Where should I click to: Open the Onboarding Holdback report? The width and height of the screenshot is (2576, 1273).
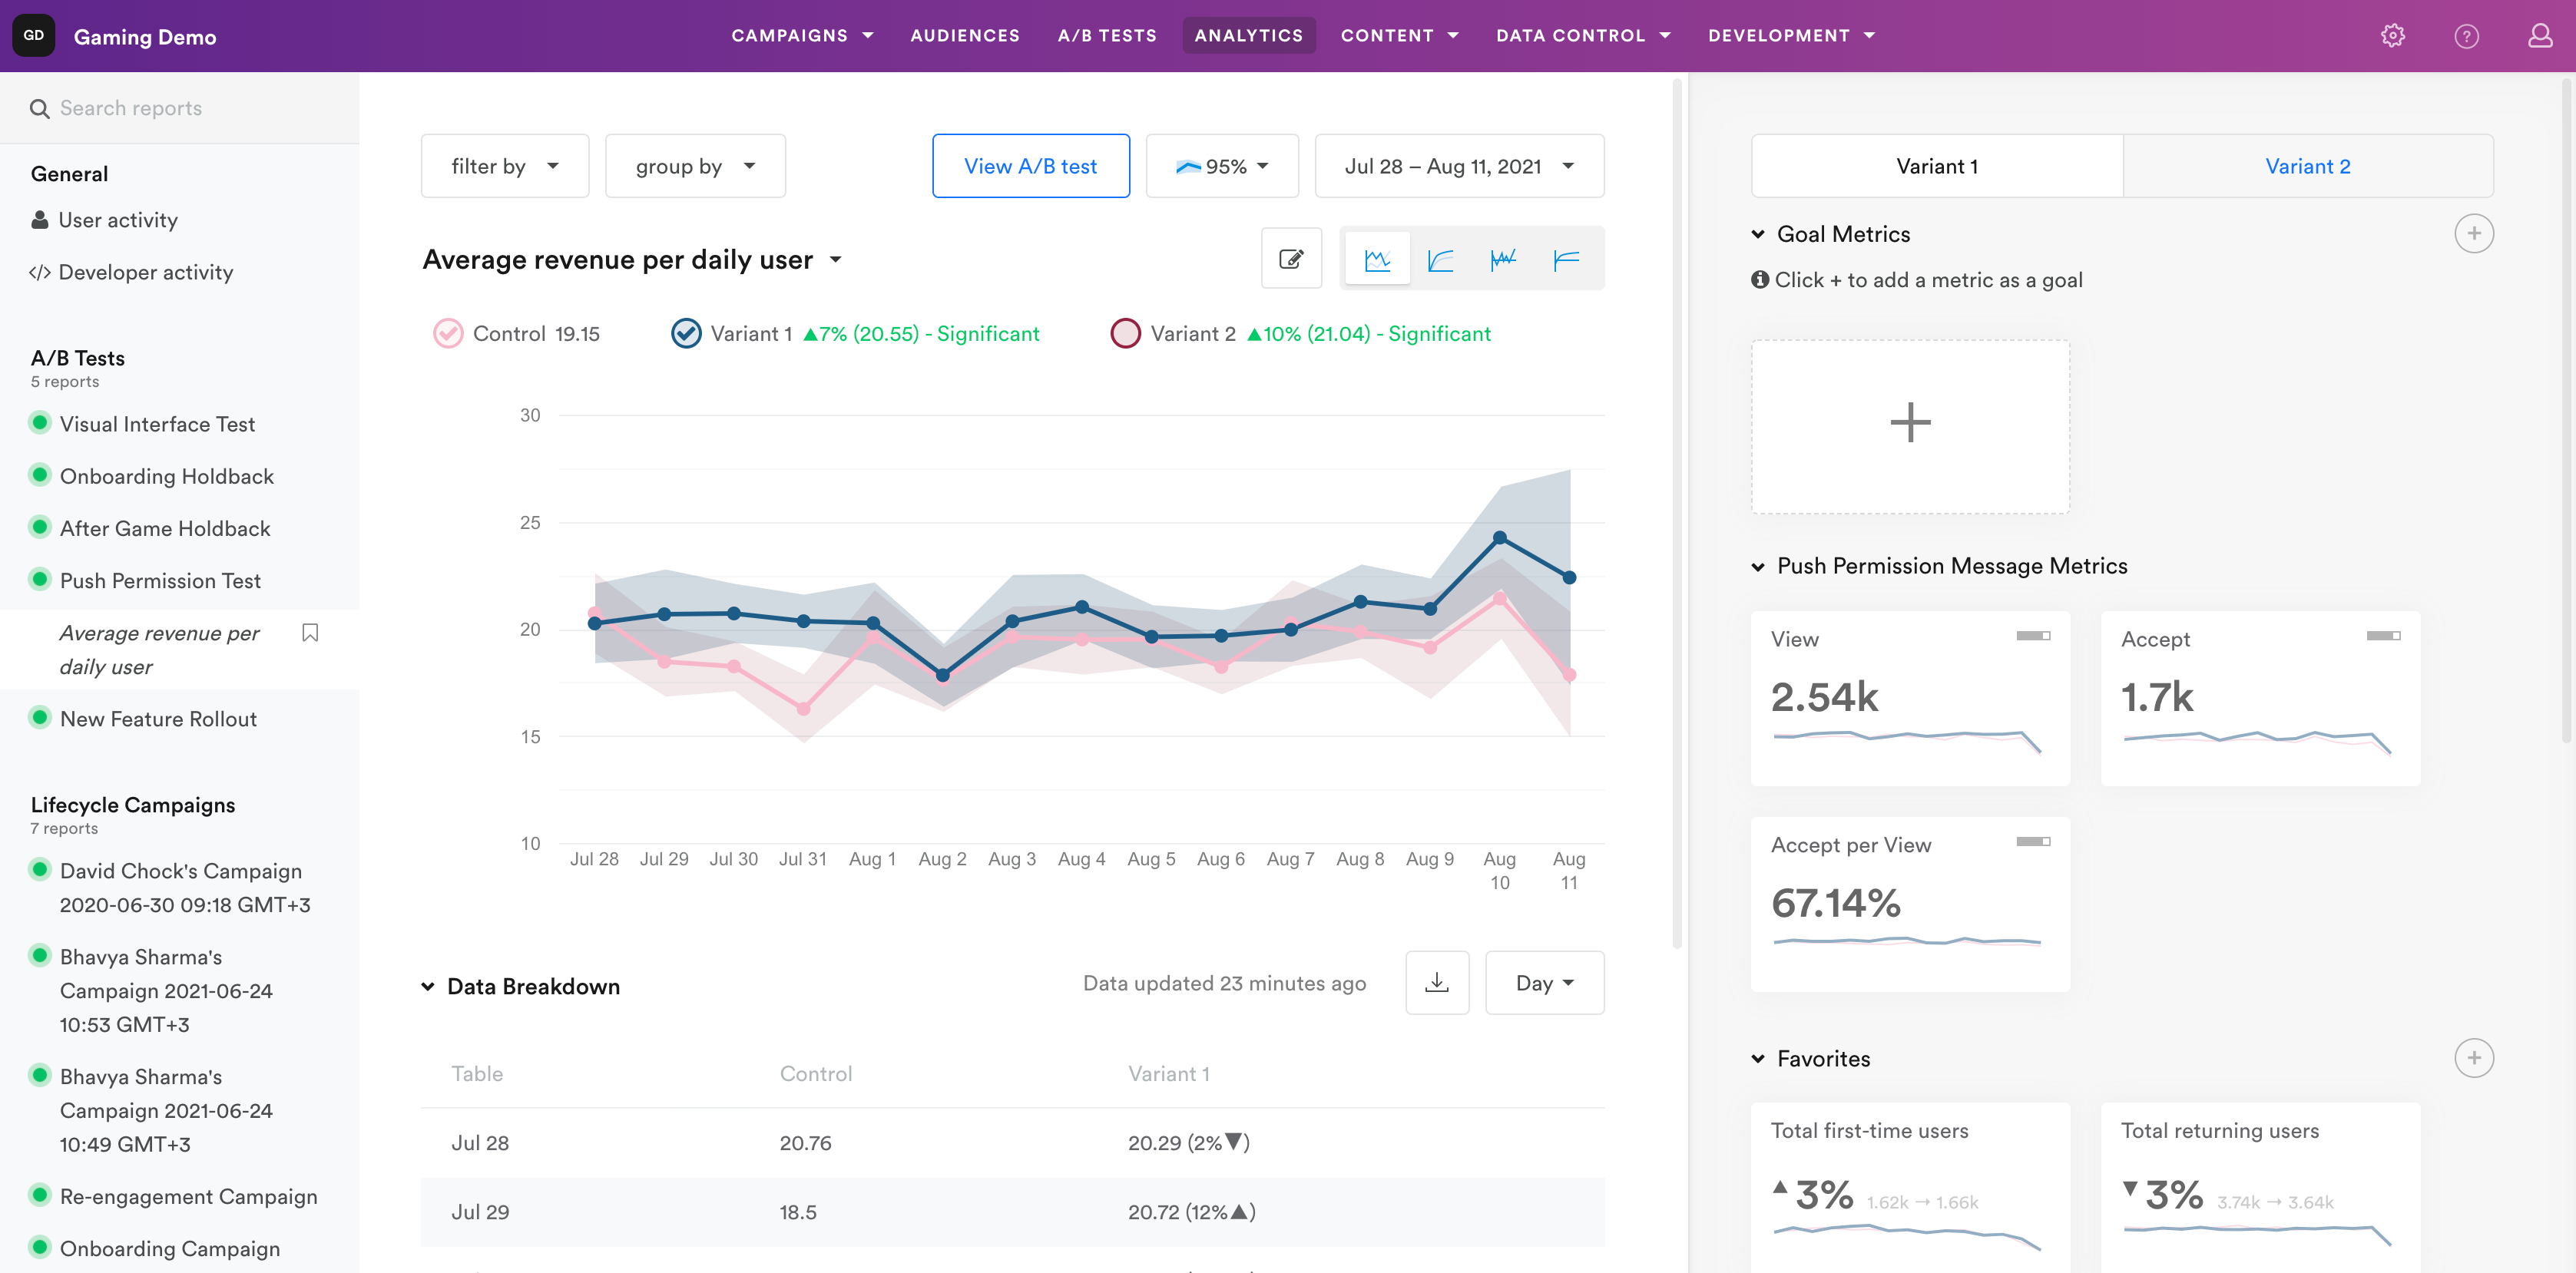166,476
